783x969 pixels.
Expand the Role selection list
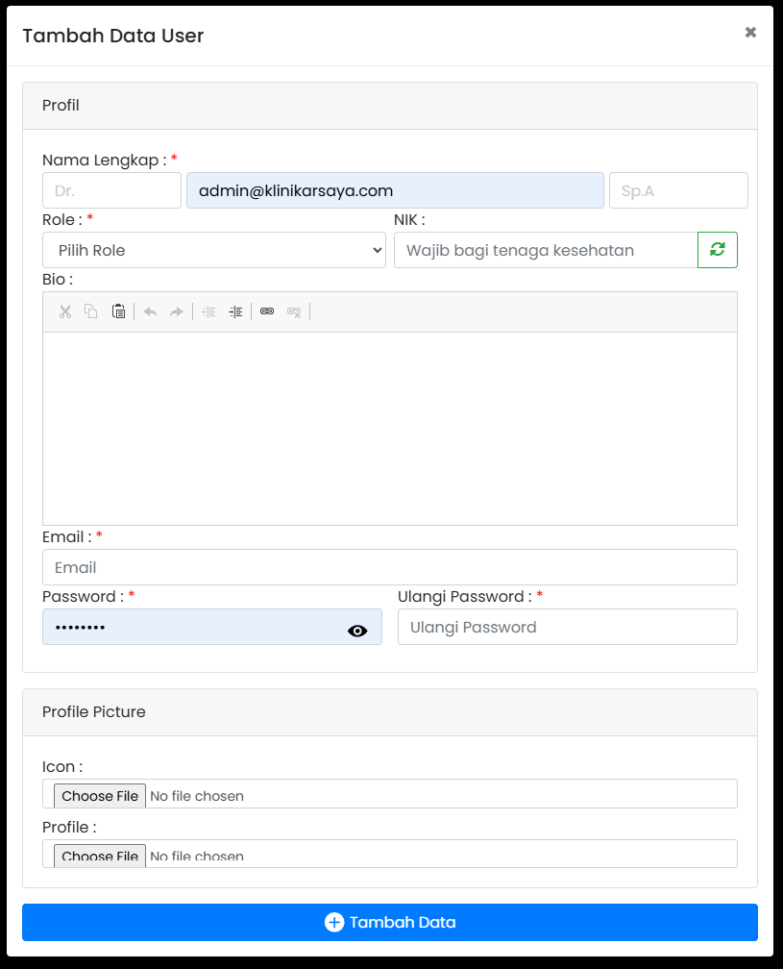[213, 249]
